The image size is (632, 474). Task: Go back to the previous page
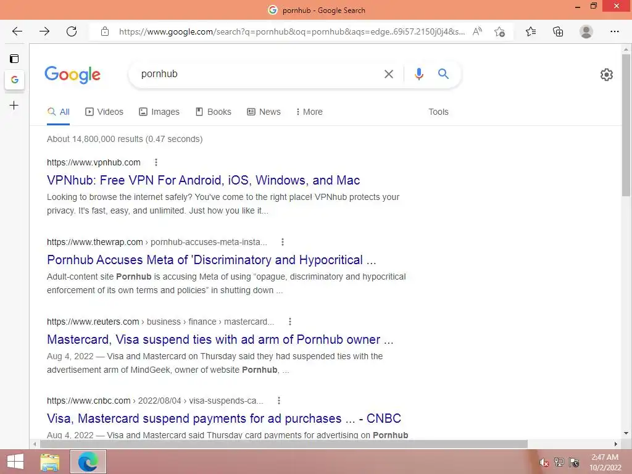[17, 31]
